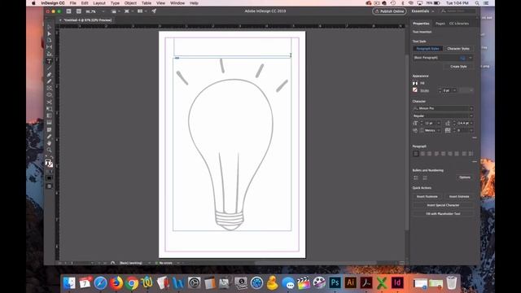The height and width of the screenshot is (293, 521).
Task: Open the Regular font style dropdown
Action: pyautogui.click(x=471, y=116)
